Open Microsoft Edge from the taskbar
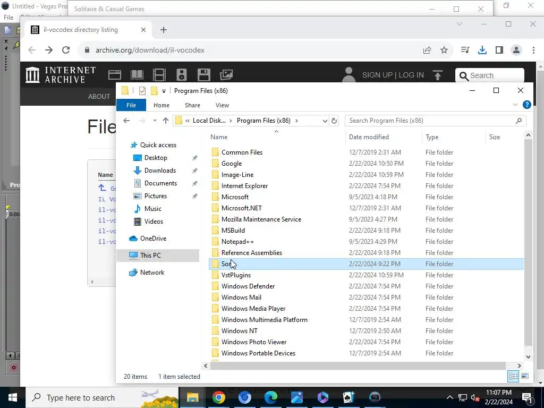544x408 pixels. click(x=270, y=397)
